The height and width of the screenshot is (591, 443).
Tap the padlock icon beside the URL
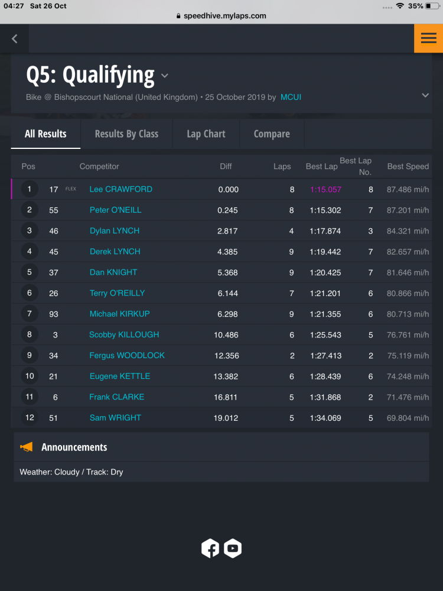(x=178, y=16)
